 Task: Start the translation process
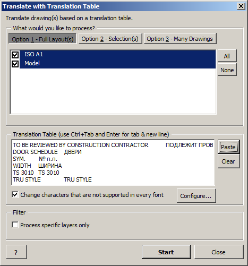[166, 252]
